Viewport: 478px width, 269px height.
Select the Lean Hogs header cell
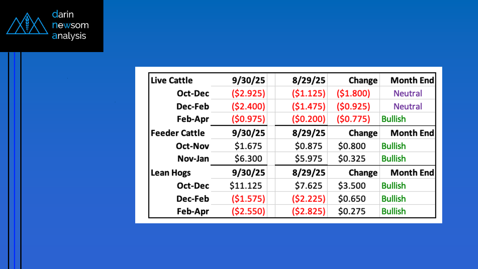171,172
